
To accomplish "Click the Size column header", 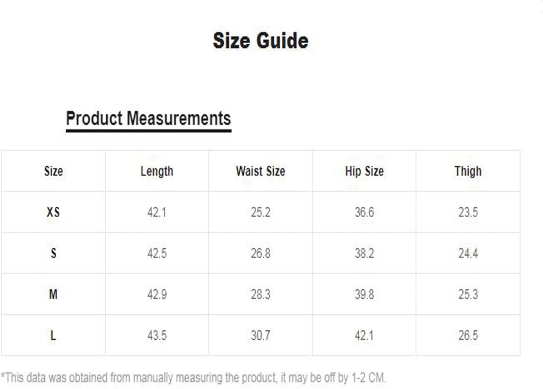I will (x=54, y=171).
